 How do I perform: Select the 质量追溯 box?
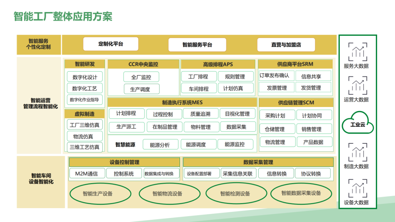point(201,114)
